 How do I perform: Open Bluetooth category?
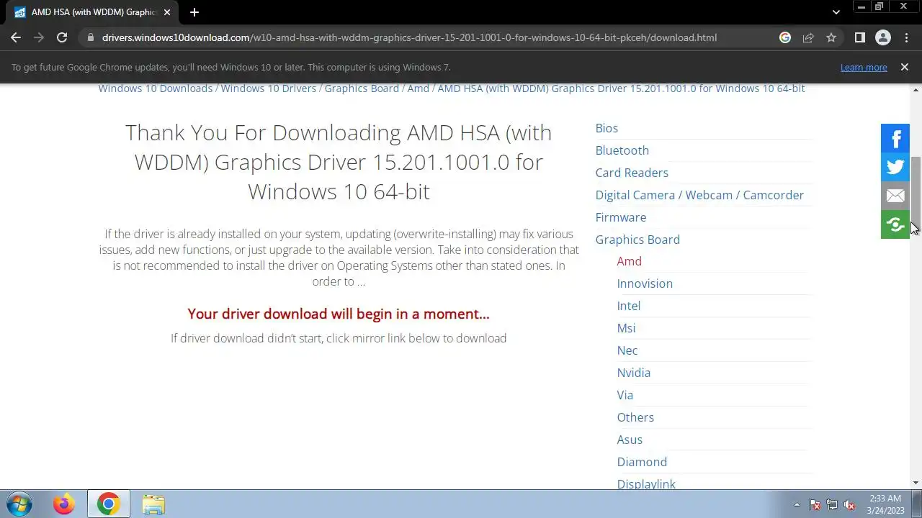[622, 150]
